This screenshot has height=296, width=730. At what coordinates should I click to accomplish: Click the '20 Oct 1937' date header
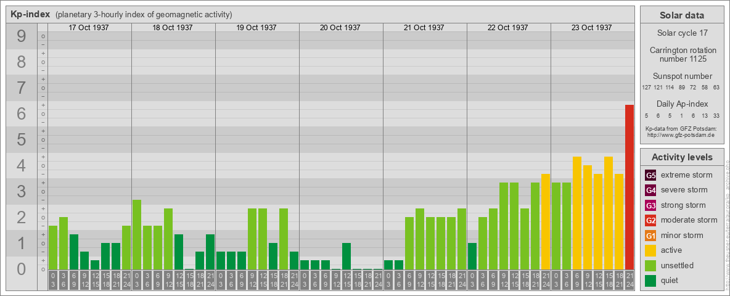coord(340,28)
